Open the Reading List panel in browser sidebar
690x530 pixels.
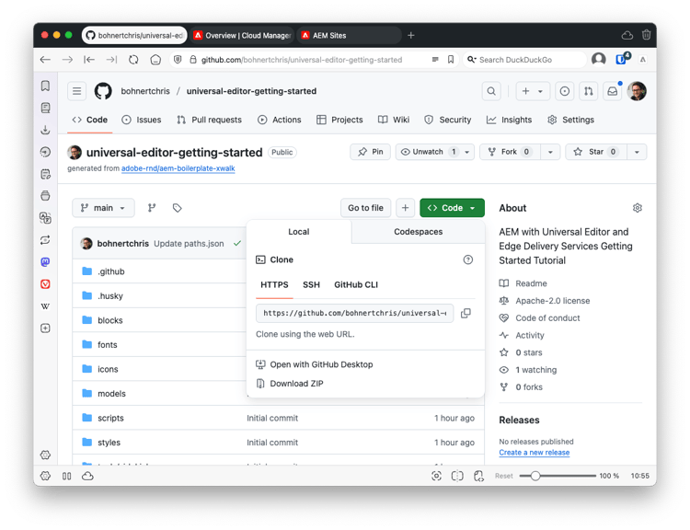click(45, 108)
